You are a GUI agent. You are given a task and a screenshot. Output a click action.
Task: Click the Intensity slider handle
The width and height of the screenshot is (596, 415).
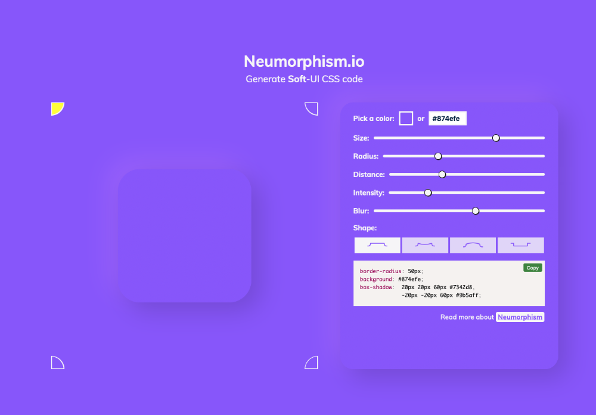point(428,193)
